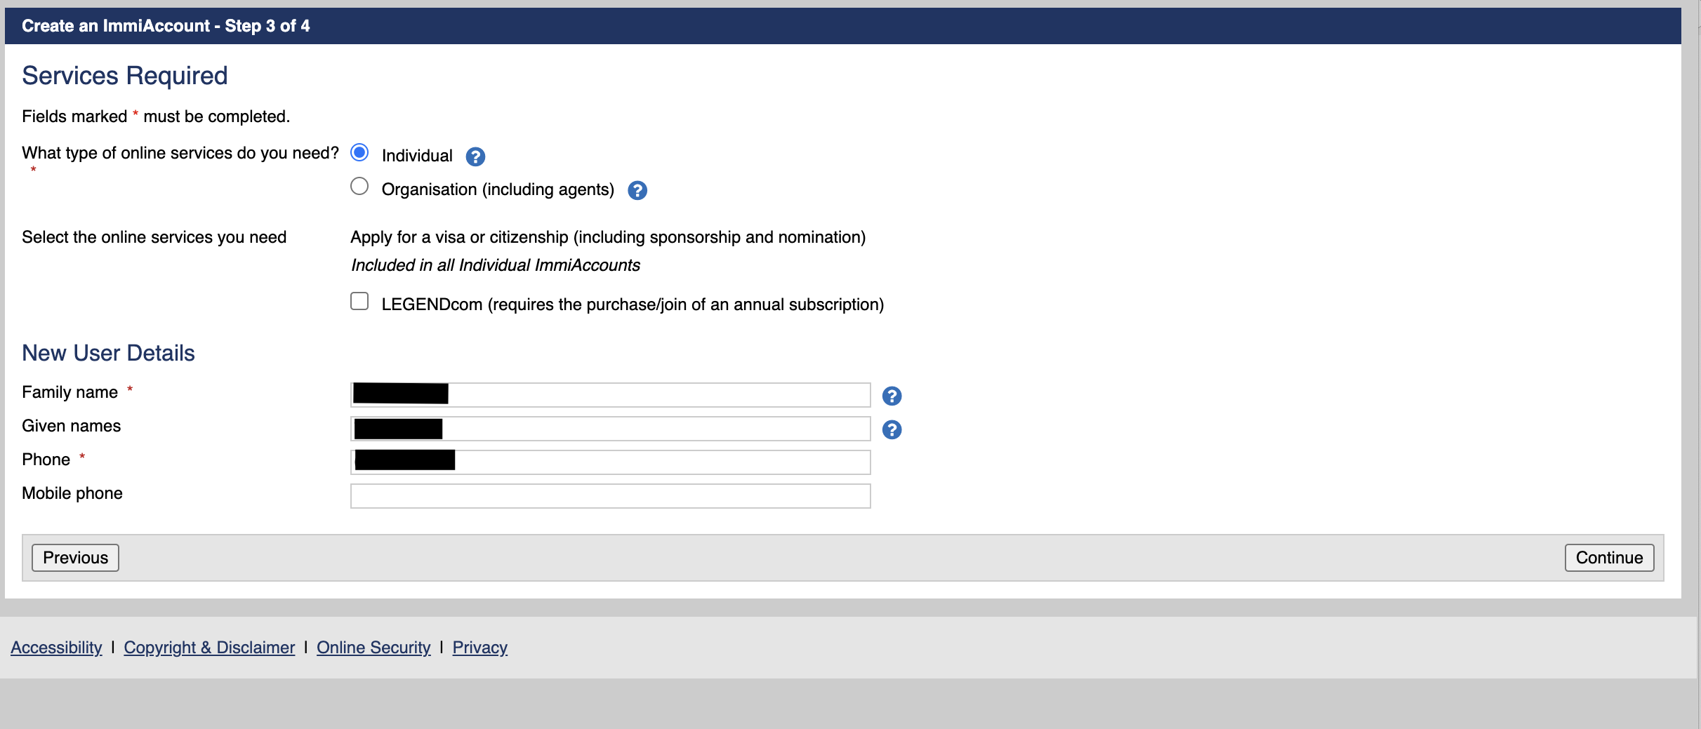Open Copyright & Disclaimer link
The height and width of the screenshot is (729, 1701).
click(x=209, y=648)
